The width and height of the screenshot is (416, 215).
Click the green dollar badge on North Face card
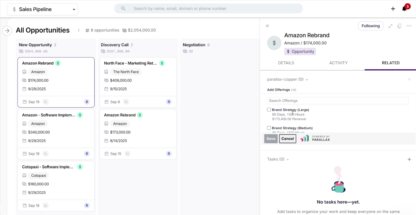point(162,63)
